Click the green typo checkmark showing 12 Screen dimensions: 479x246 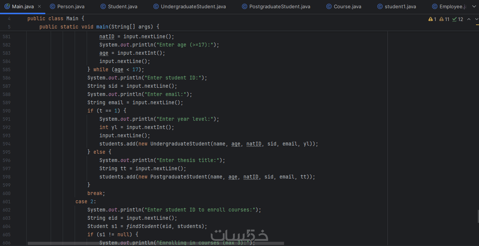point(458,19)
